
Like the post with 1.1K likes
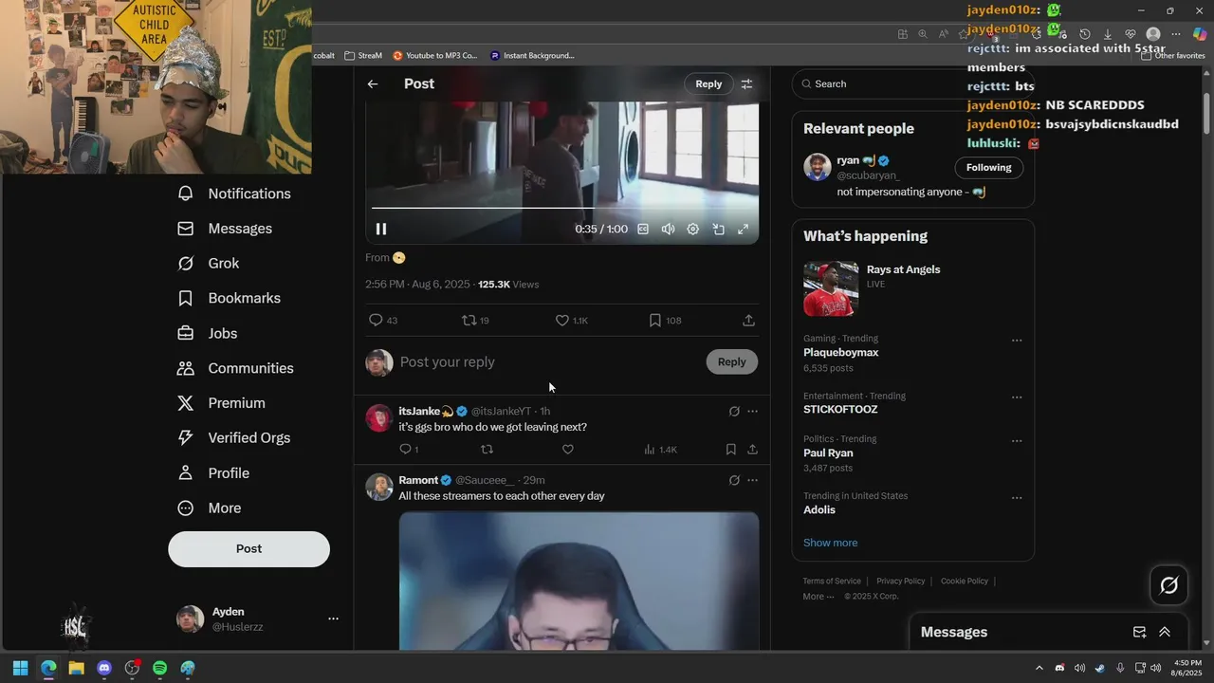click(562, 321)
